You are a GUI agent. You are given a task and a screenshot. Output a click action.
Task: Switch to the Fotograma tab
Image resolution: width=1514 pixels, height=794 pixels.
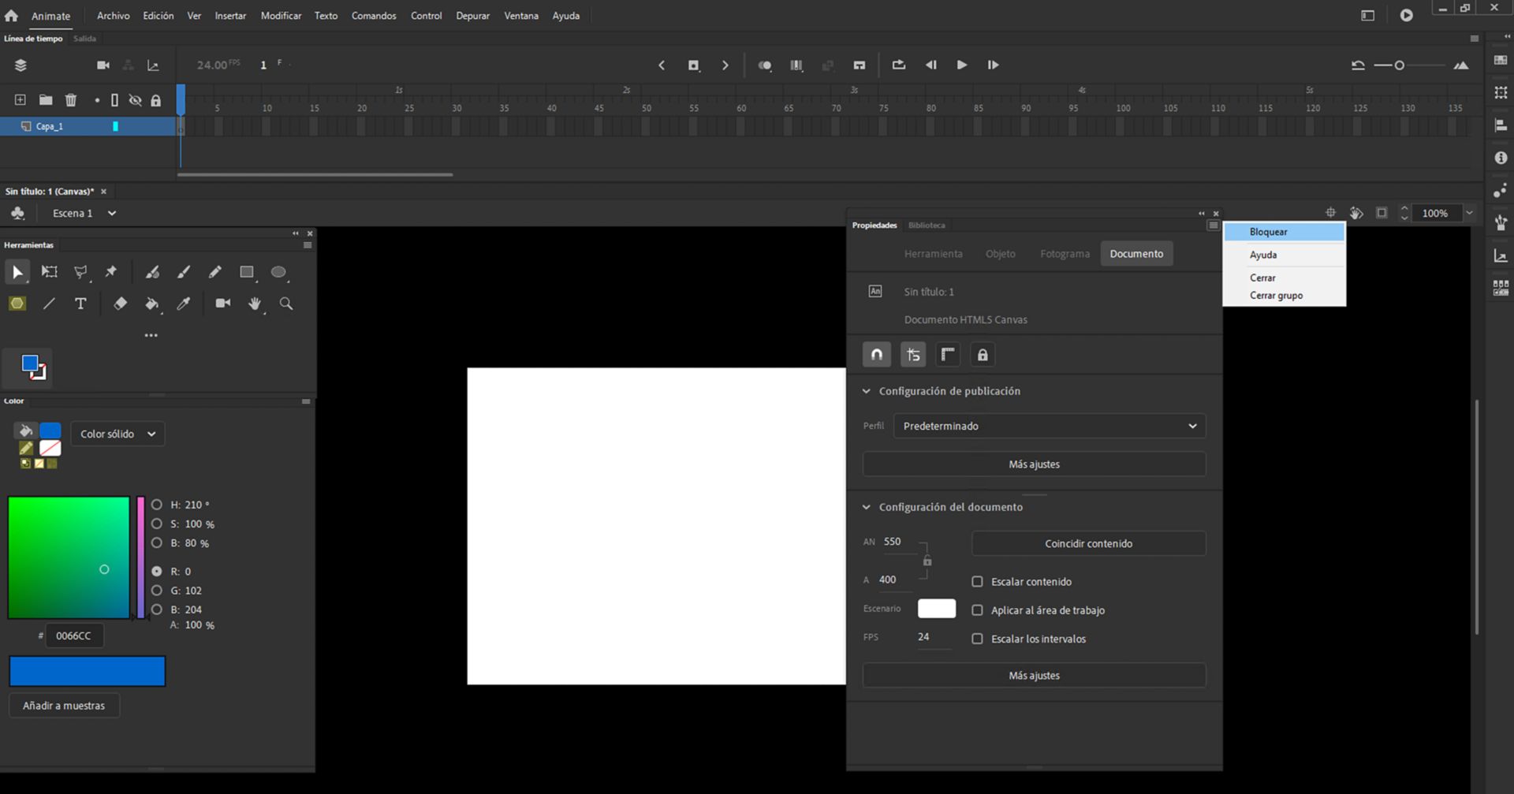(1065, 254)
